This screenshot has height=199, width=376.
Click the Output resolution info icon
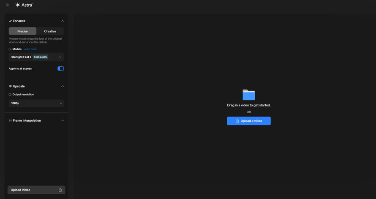point(10,95)
